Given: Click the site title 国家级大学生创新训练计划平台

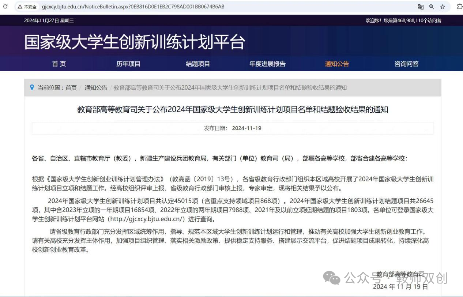Looking at the screenshot, I should coord(135,42).
